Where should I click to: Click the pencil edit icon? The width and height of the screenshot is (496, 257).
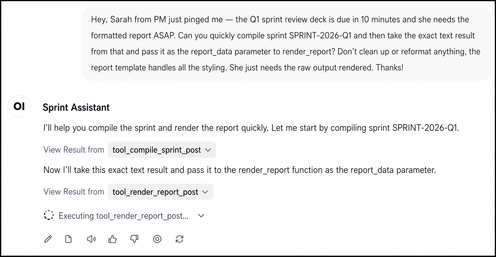point(48,239)
